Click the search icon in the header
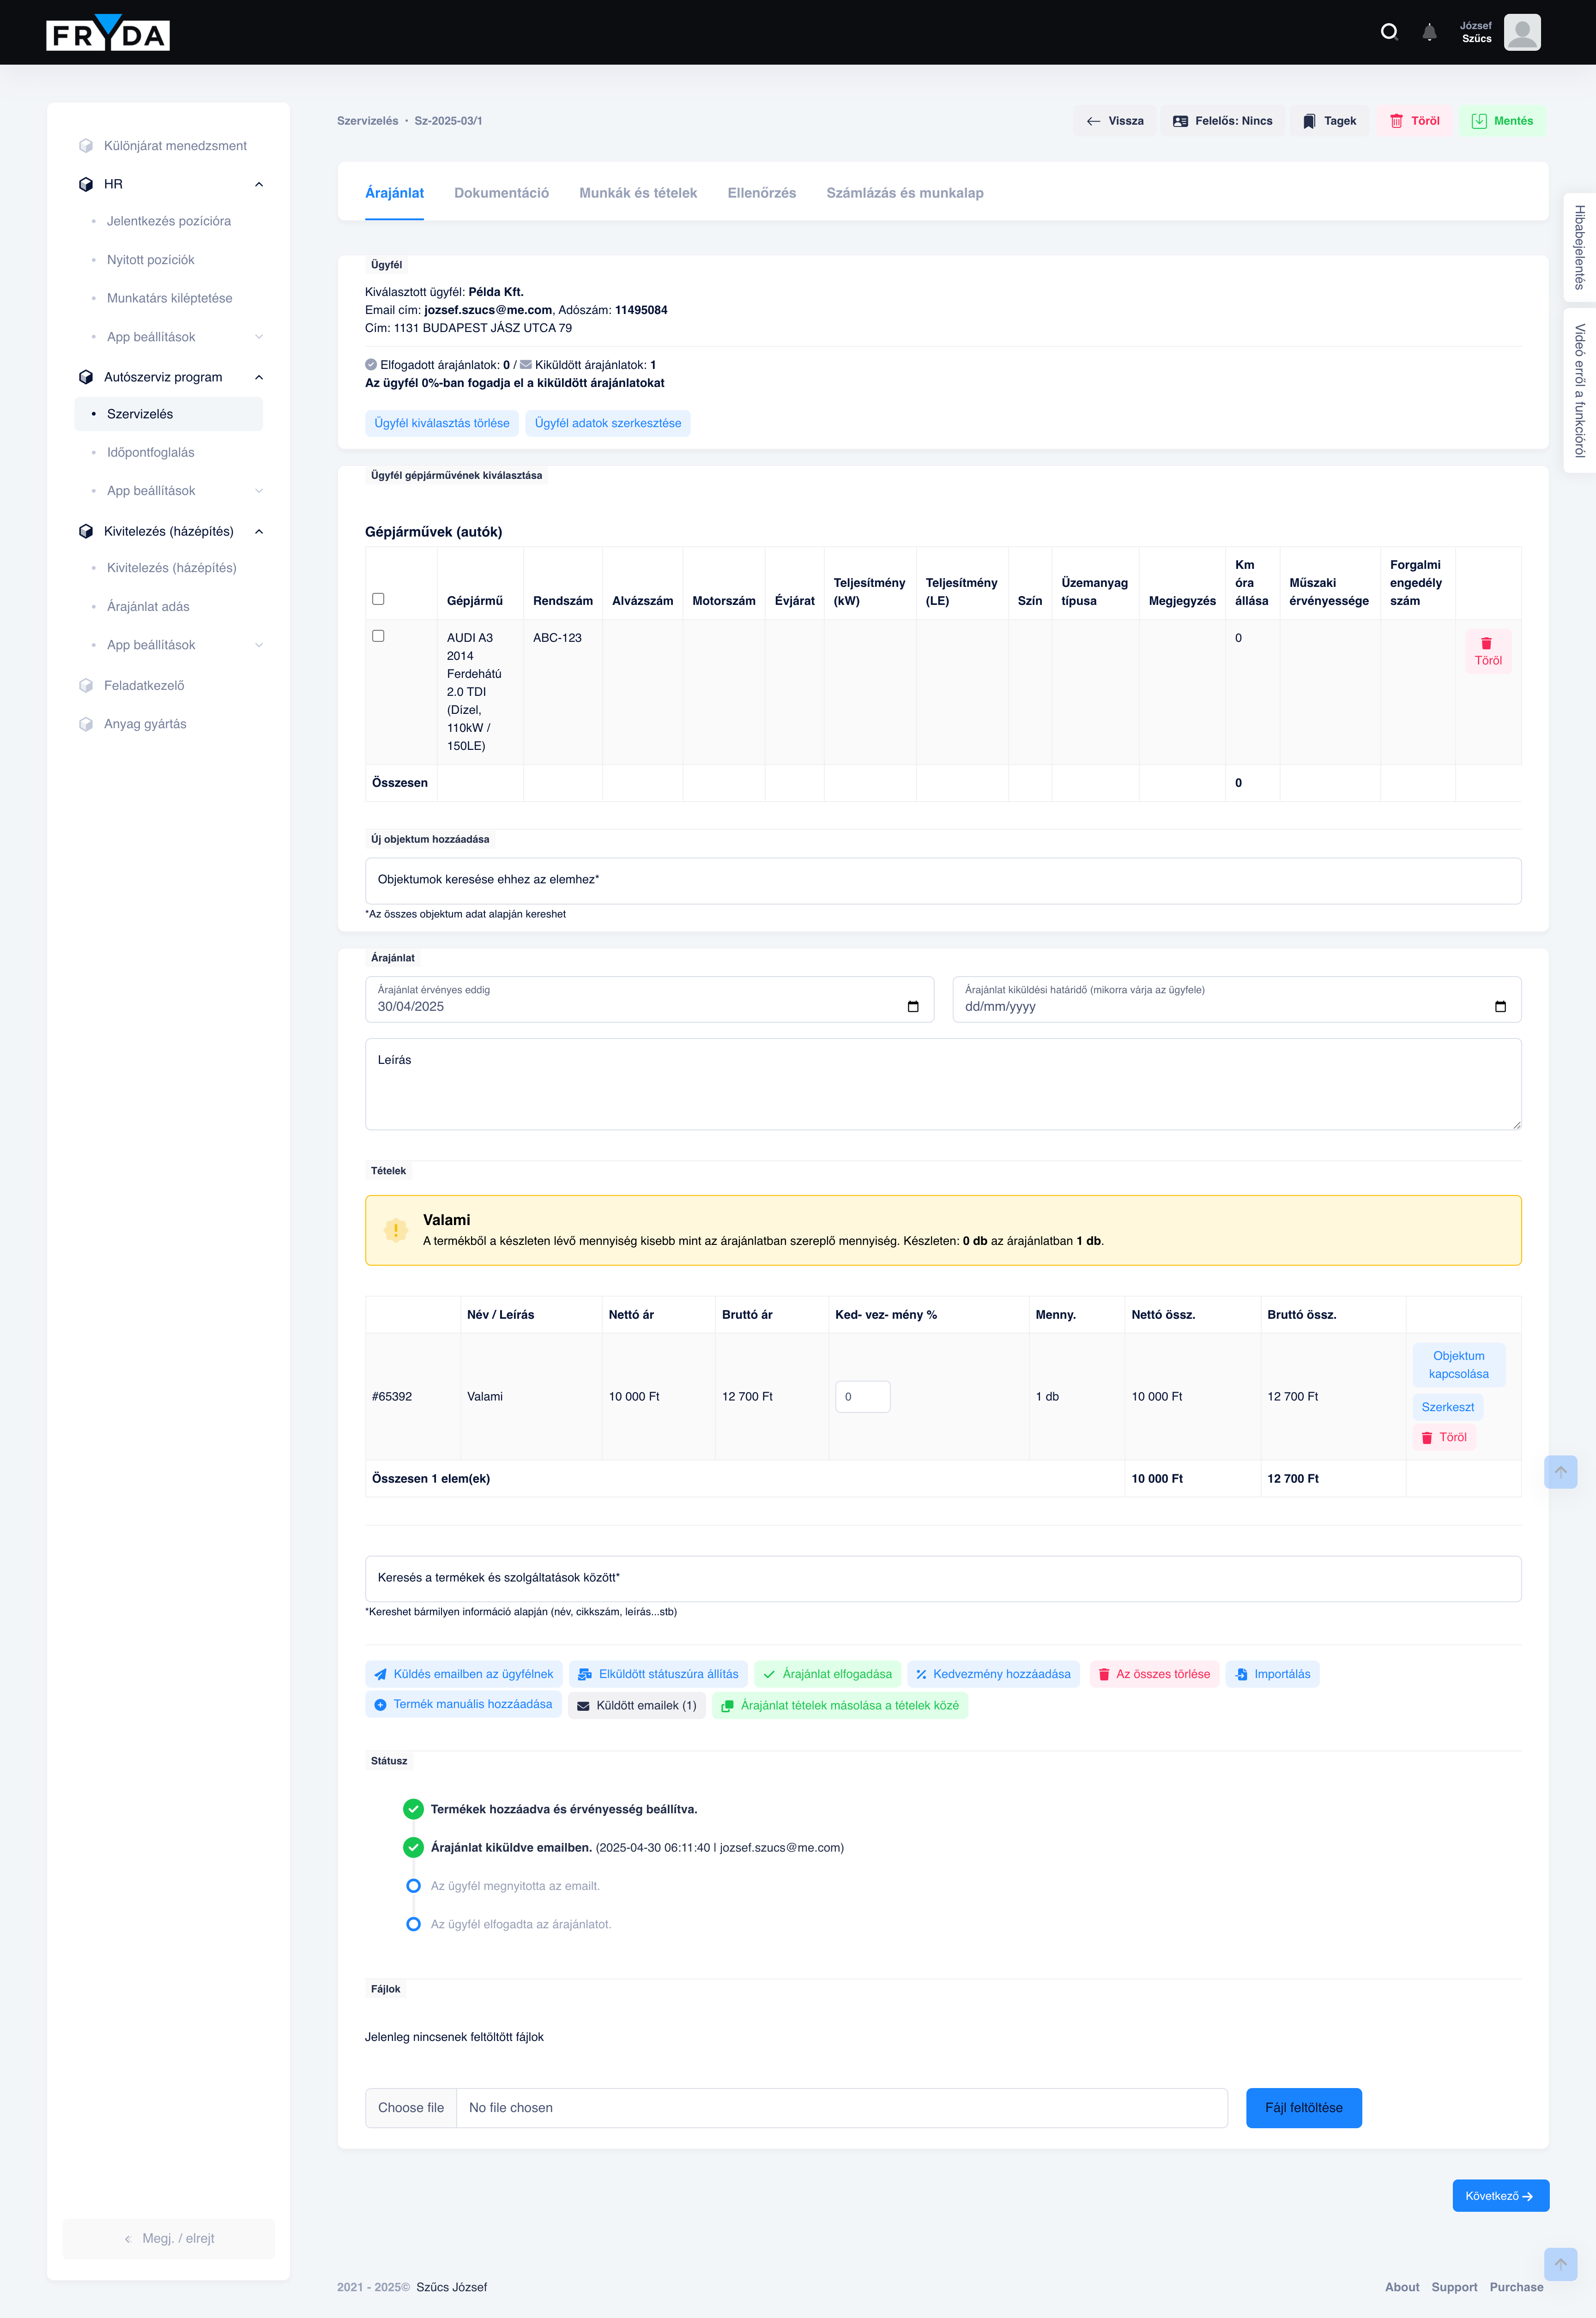This screenshot has height=2318, width=1596. (1389, 32)
